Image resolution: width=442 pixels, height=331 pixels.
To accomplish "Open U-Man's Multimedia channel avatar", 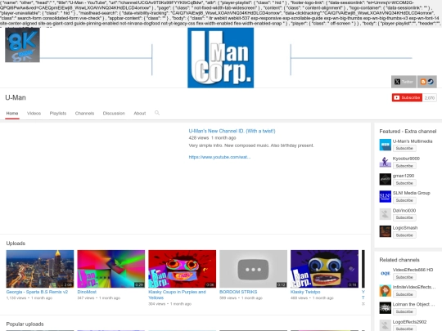I will point(385,145).
